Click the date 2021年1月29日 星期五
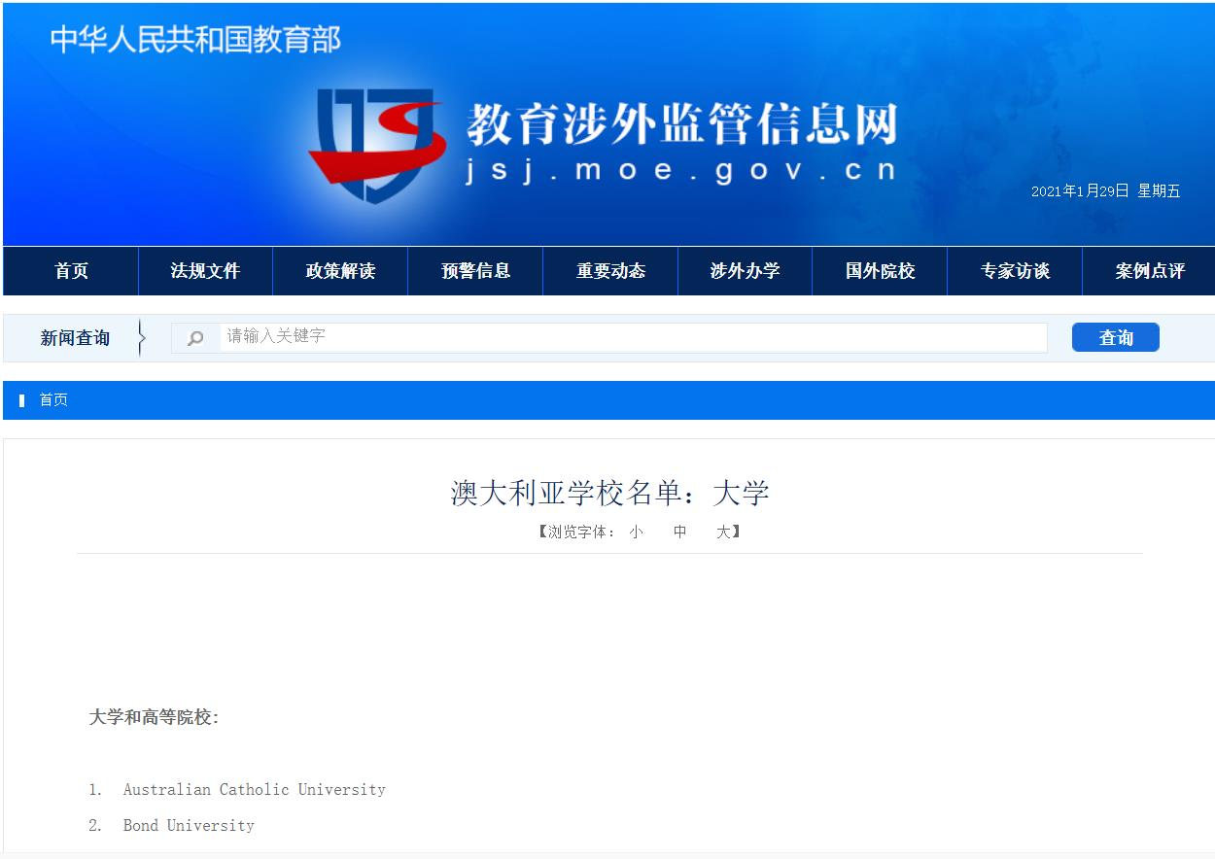The image size is (1215, 859). [1105, 191]
